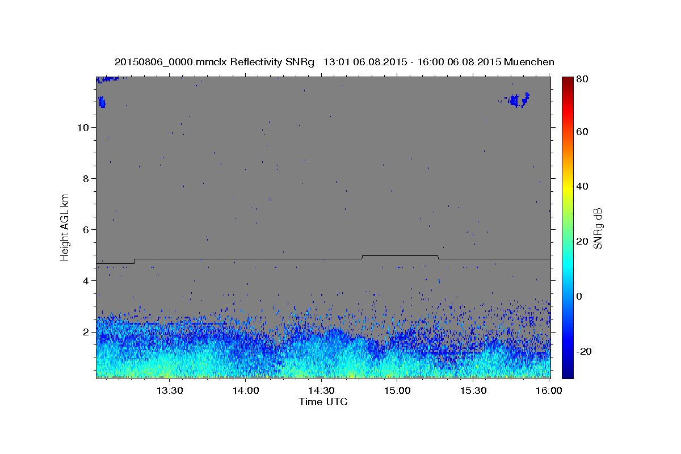The image size is (681, 454).
Task: Click the height tick label 6
Action: tap(85, 229)
